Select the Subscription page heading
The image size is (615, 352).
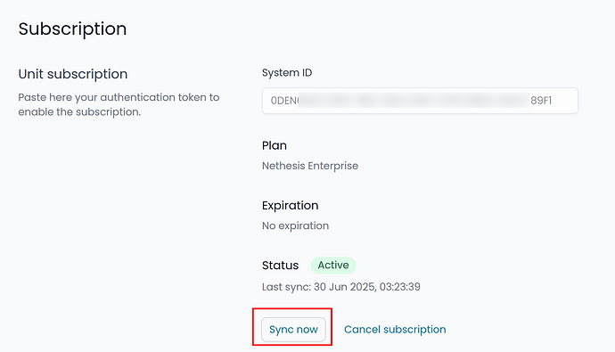(72, 29)
